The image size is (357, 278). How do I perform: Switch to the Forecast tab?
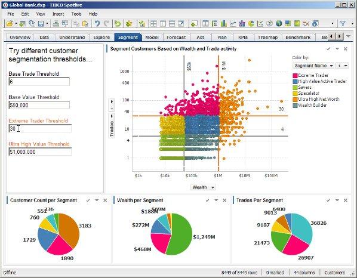[x=176, y=37]
